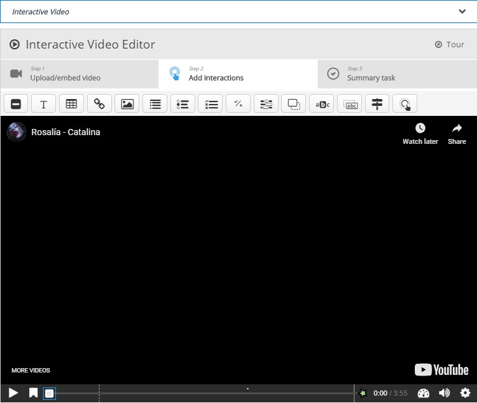Add a Navigation Hotspot interaction
This screenshot has width=477, height=403.
(x=405, y=104)
